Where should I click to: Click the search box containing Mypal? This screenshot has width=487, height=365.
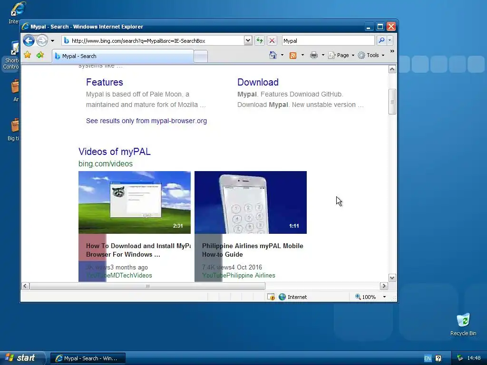(x=328, y=41)
